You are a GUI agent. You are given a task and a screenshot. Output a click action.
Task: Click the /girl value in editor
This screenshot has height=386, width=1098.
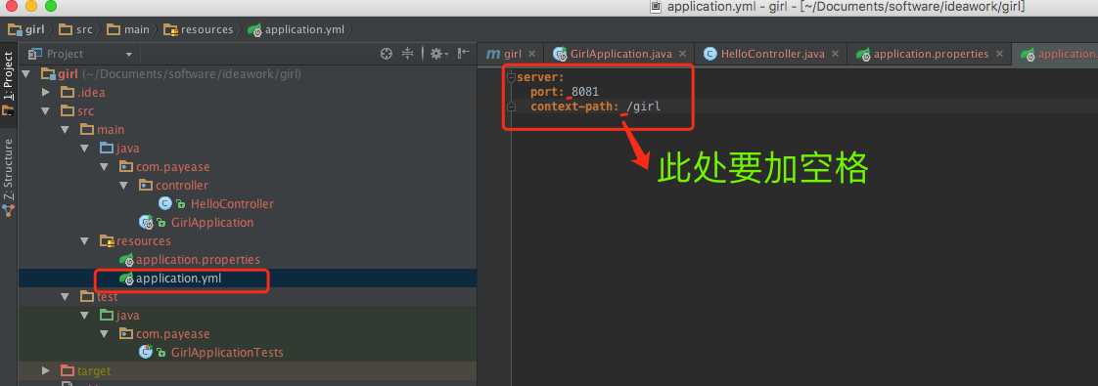pos(644,107)
